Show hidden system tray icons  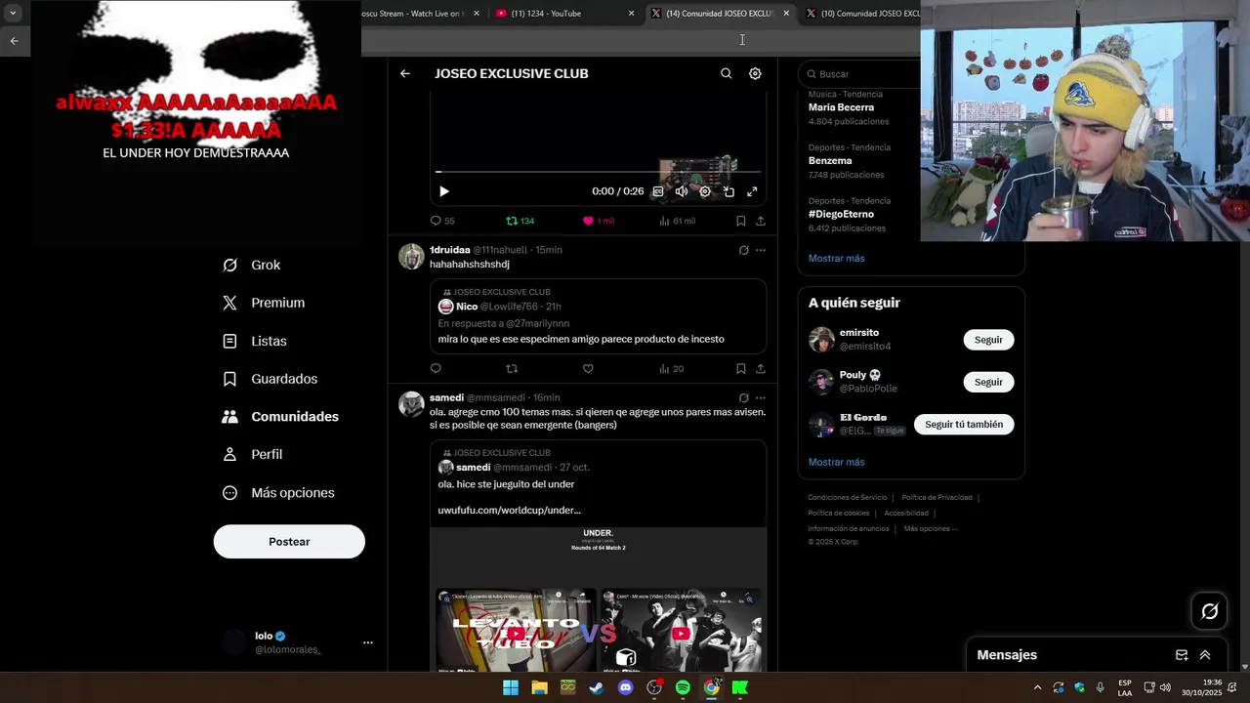(x=1037, y=687)
